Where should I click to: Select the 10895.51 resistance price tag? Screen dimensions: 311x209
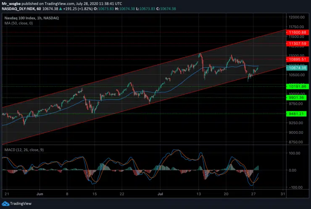(x=297, y=60)
